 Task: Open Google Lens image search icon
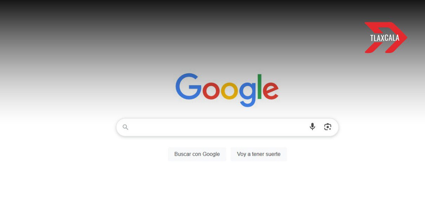(x=328, y=127)
